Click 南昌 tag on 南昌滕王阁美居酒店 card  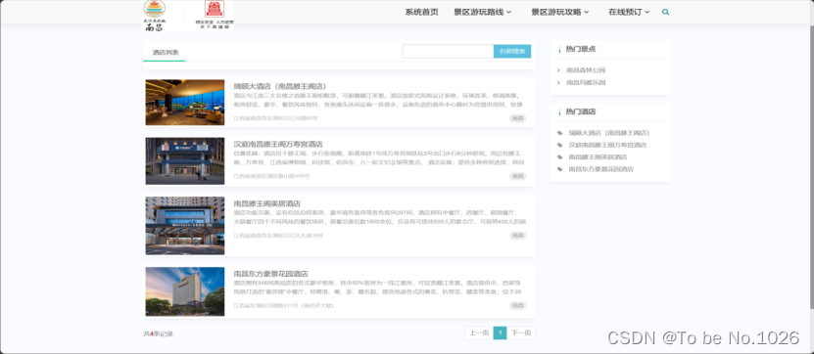coord(517,236)
